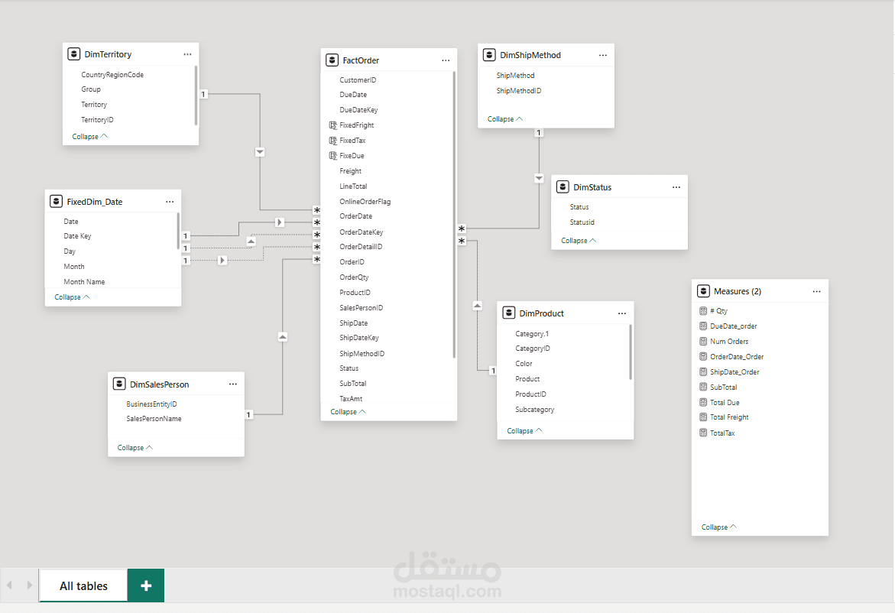Collapse the DimStatus table
The image size is (895, 613).
579,240
